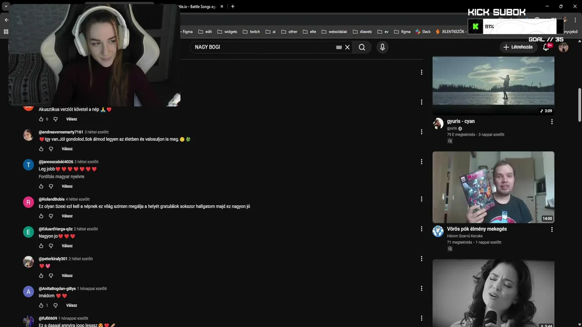The width and height of the screenshot is (582, 327).
Task: Like the 'Akusztikus verziót' comment
Action: click(x=41, y=119)
